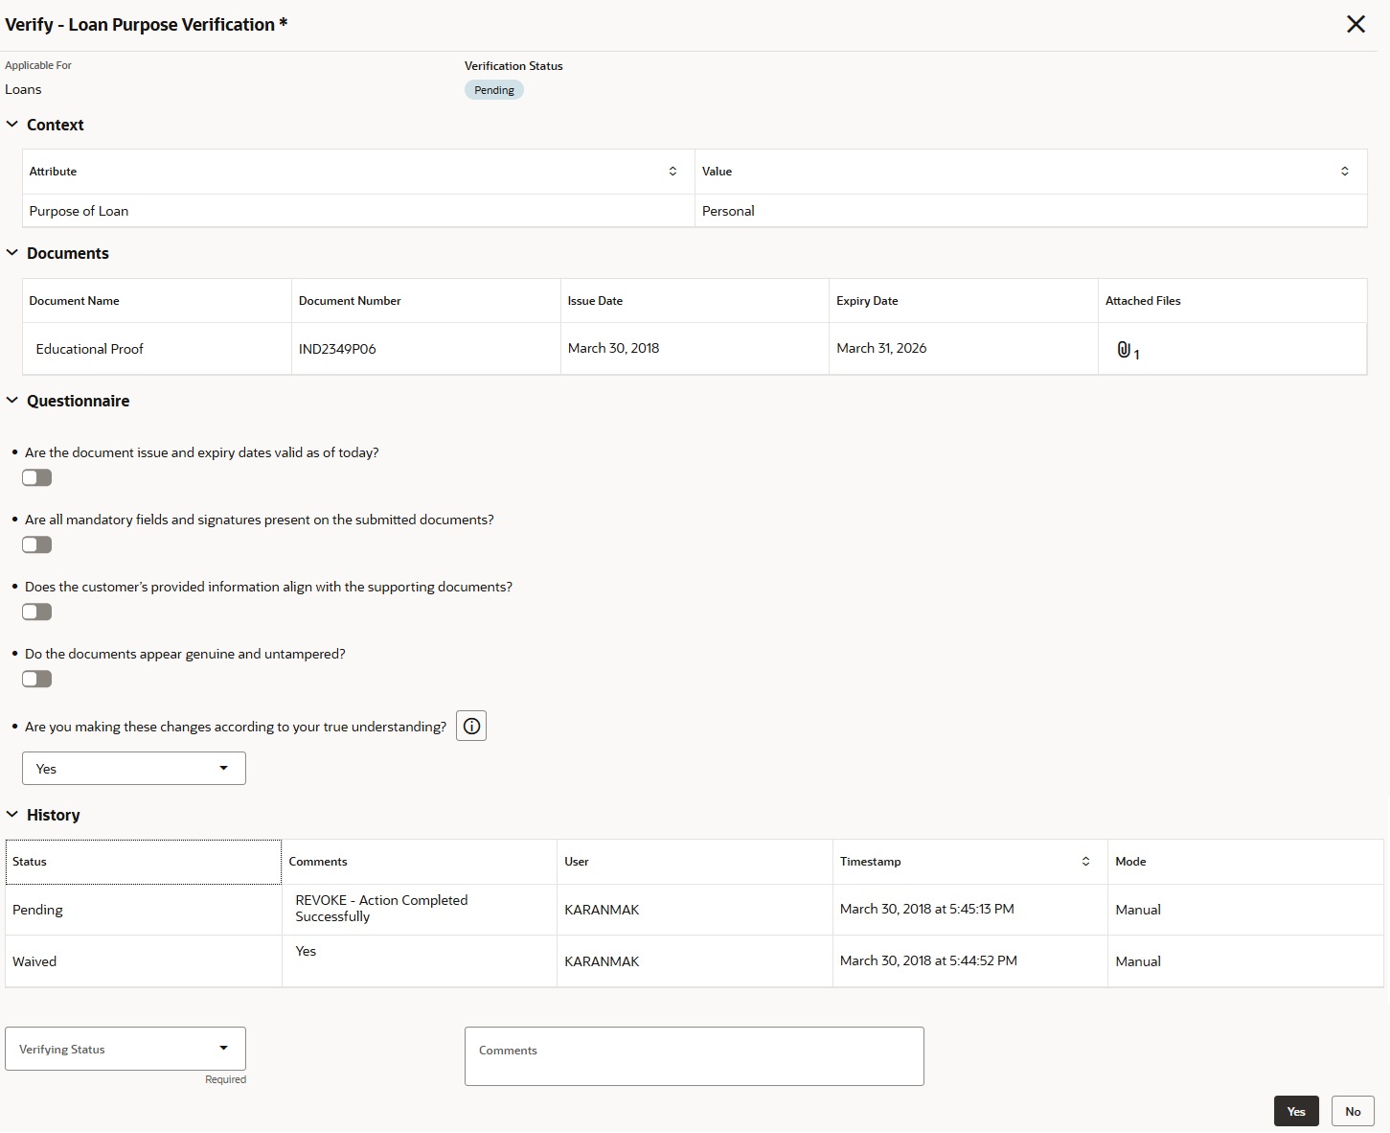Sort the Attribute column
This screenshot has height=1133, width=1390.
tap(672, 172)
